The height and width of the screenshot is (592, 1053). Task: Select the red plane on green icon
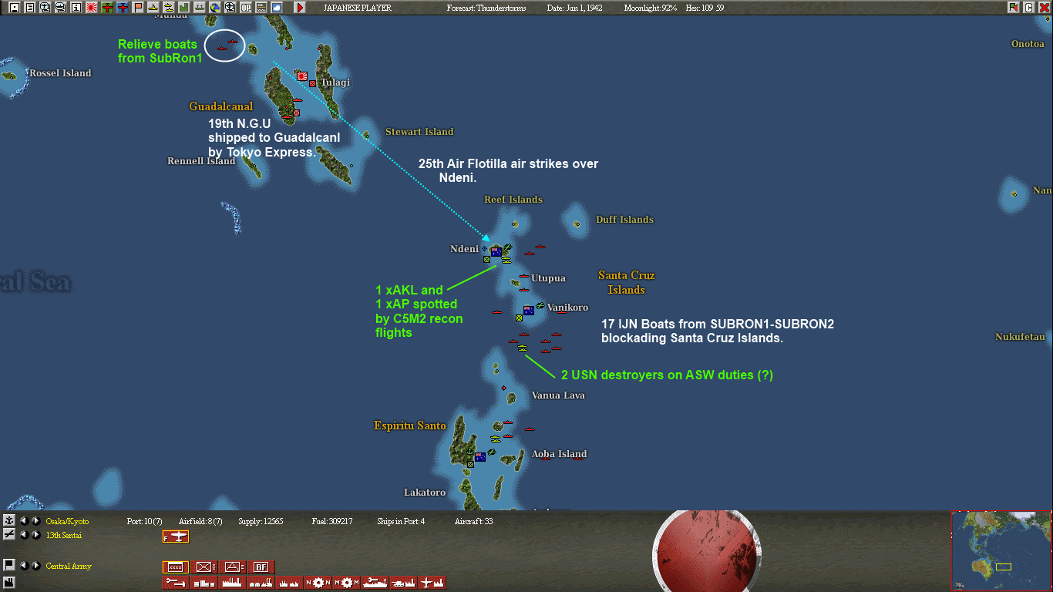coord(107,8)
